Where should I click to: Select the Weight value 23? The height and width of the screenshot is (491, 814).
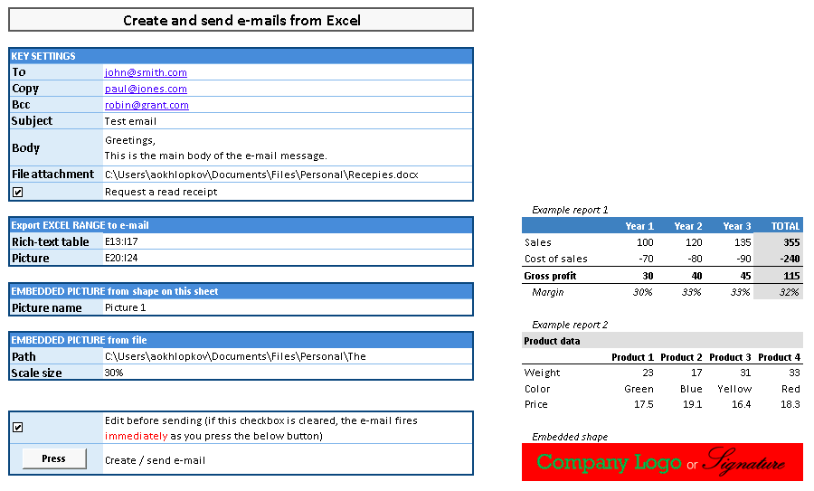pyautogui.click(x=648, y=373)
